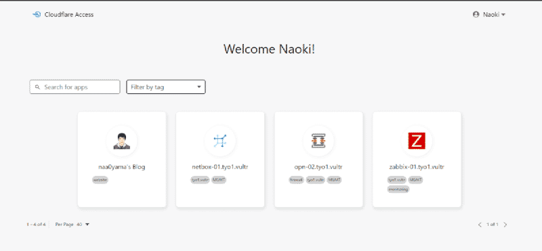The width and height of the screenshot is (542, 251).
Task: Launch the zabbix-01.tyo1.vultr app title
Action: 417,167
